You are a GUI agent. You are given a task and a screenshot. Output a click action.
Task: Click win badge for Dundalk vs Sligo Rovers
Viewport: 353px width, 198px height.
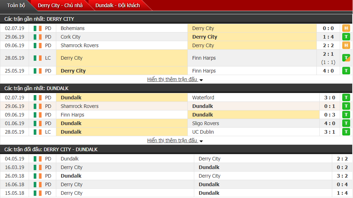point(346,123)
